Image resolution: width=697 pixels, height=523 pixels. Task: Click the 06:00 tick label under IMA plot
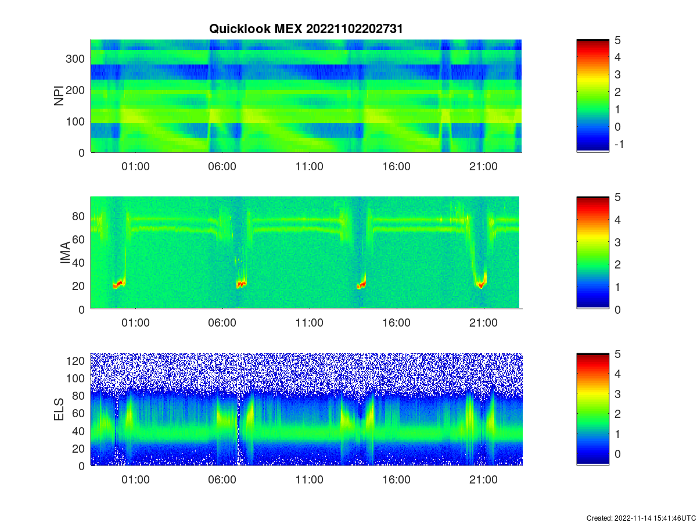[x=222, y=323]
